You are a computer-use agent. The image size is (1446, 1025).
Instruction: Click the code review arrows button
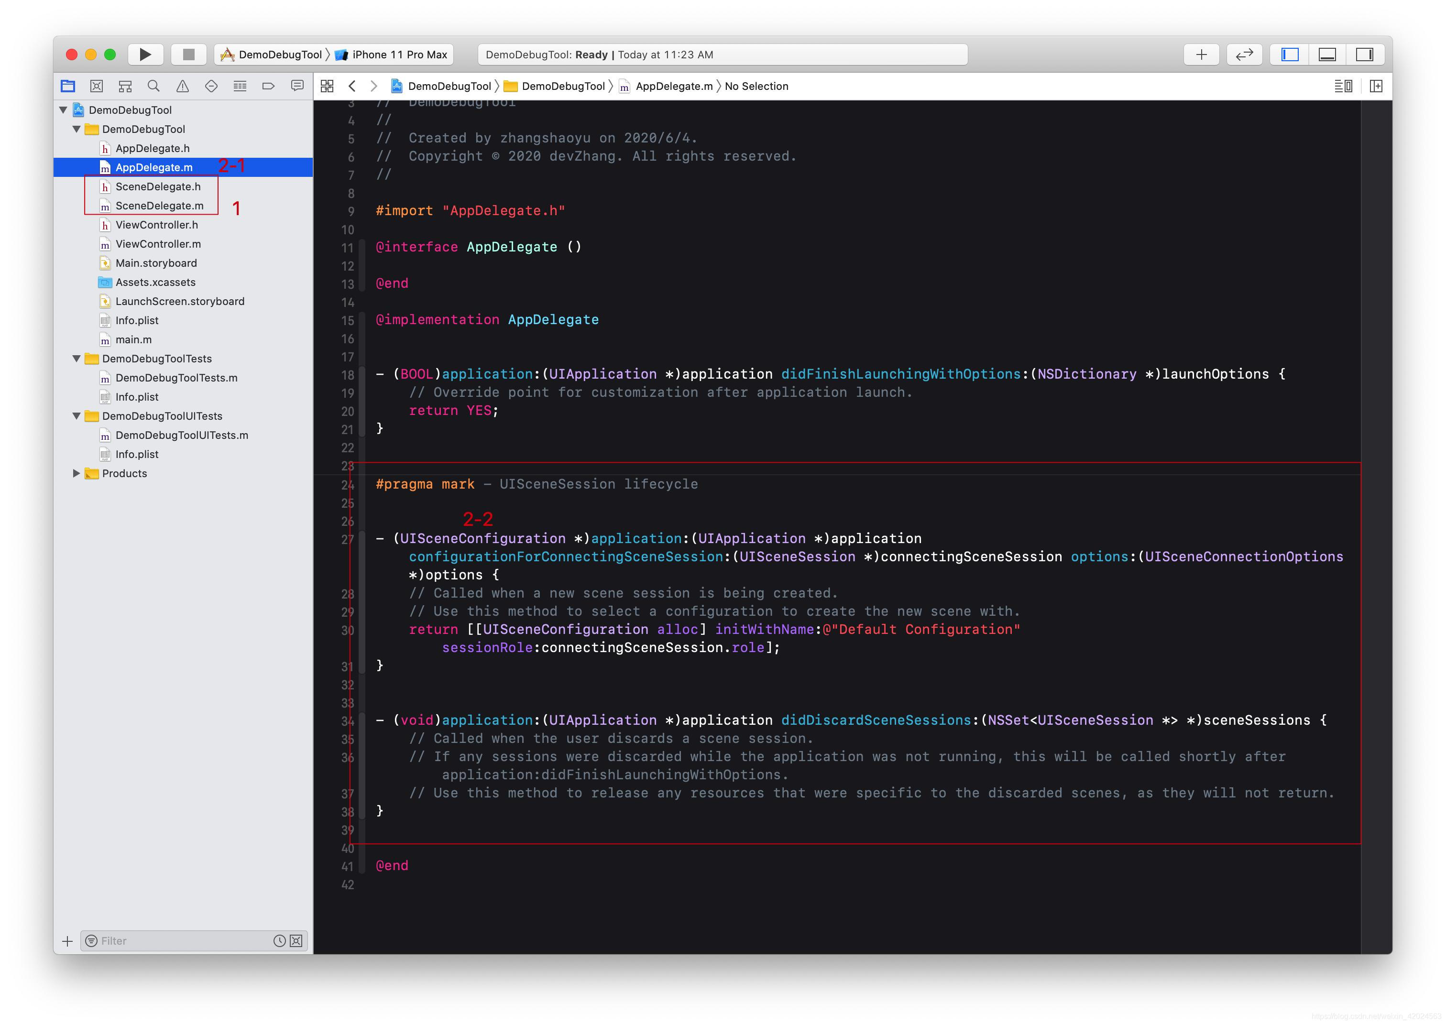pyautogui.click(x=1243, y=55)
